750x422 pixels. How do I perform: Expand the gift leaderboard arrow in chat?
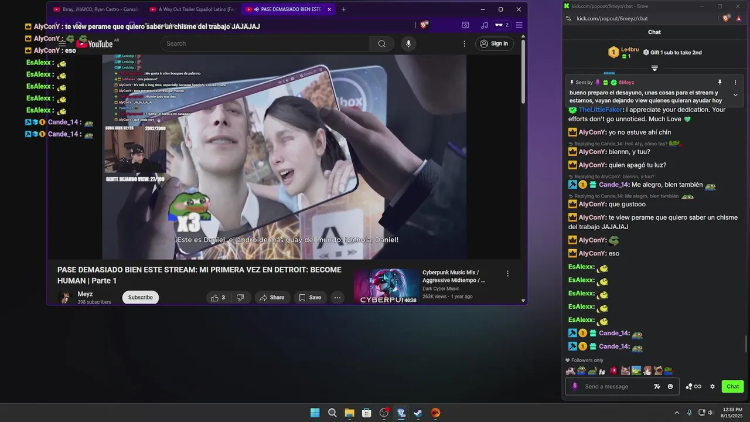[x=654, y=68]
